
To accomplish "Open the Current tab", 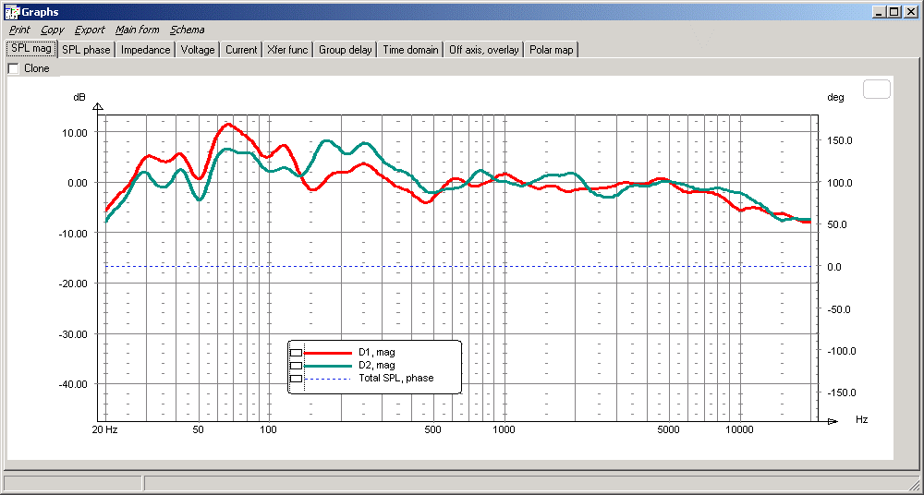I will pyautogui.click(x=241, y=50).
